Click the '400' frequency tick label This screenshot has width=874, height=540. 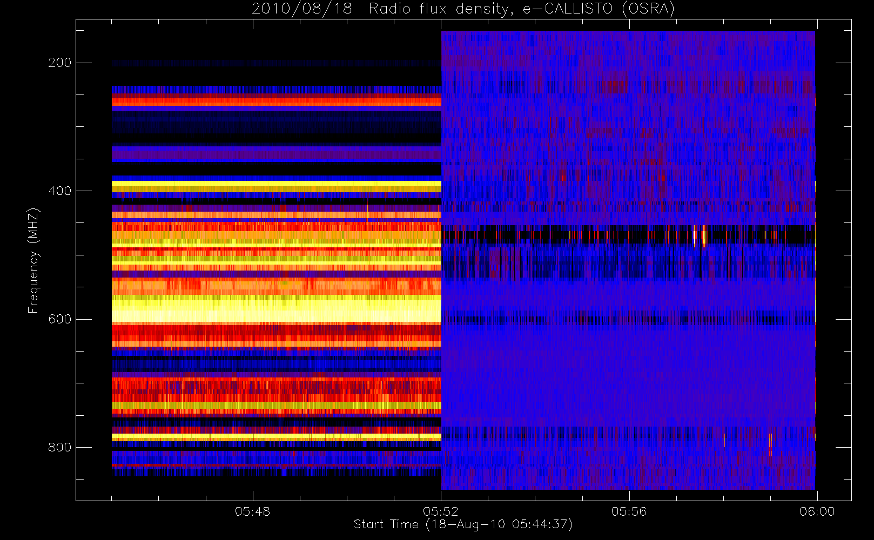[59, 191]
